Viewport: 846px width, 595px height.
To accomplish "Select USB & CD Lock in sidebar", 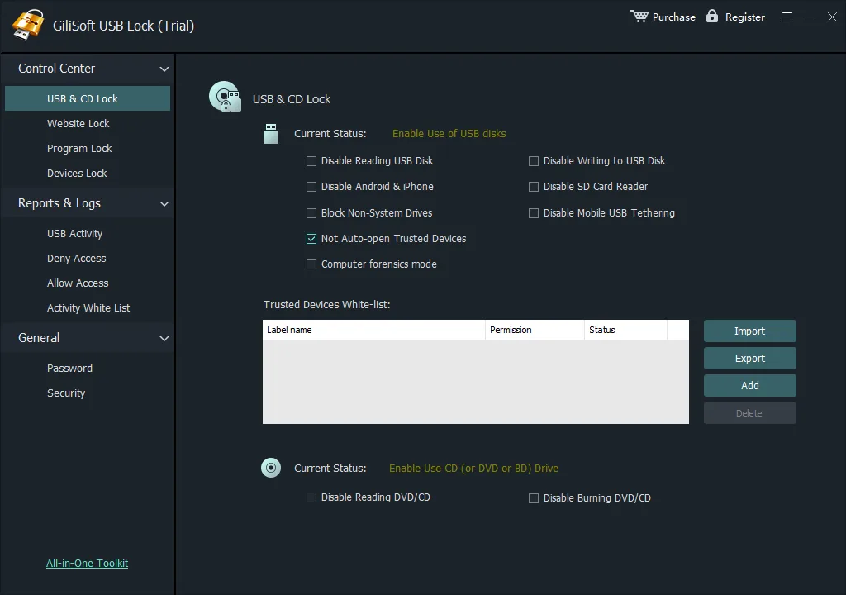I will point(88,98).
